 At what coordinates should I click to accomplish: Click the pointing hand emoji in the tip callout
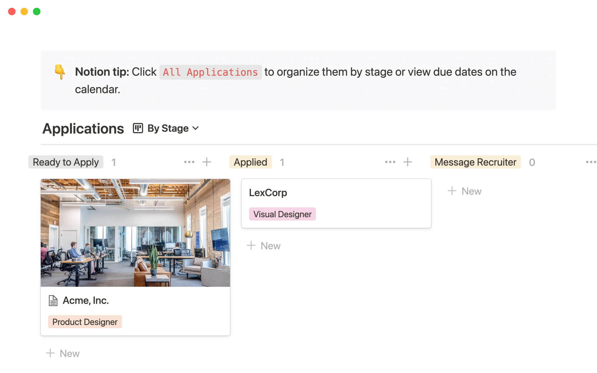60,72
